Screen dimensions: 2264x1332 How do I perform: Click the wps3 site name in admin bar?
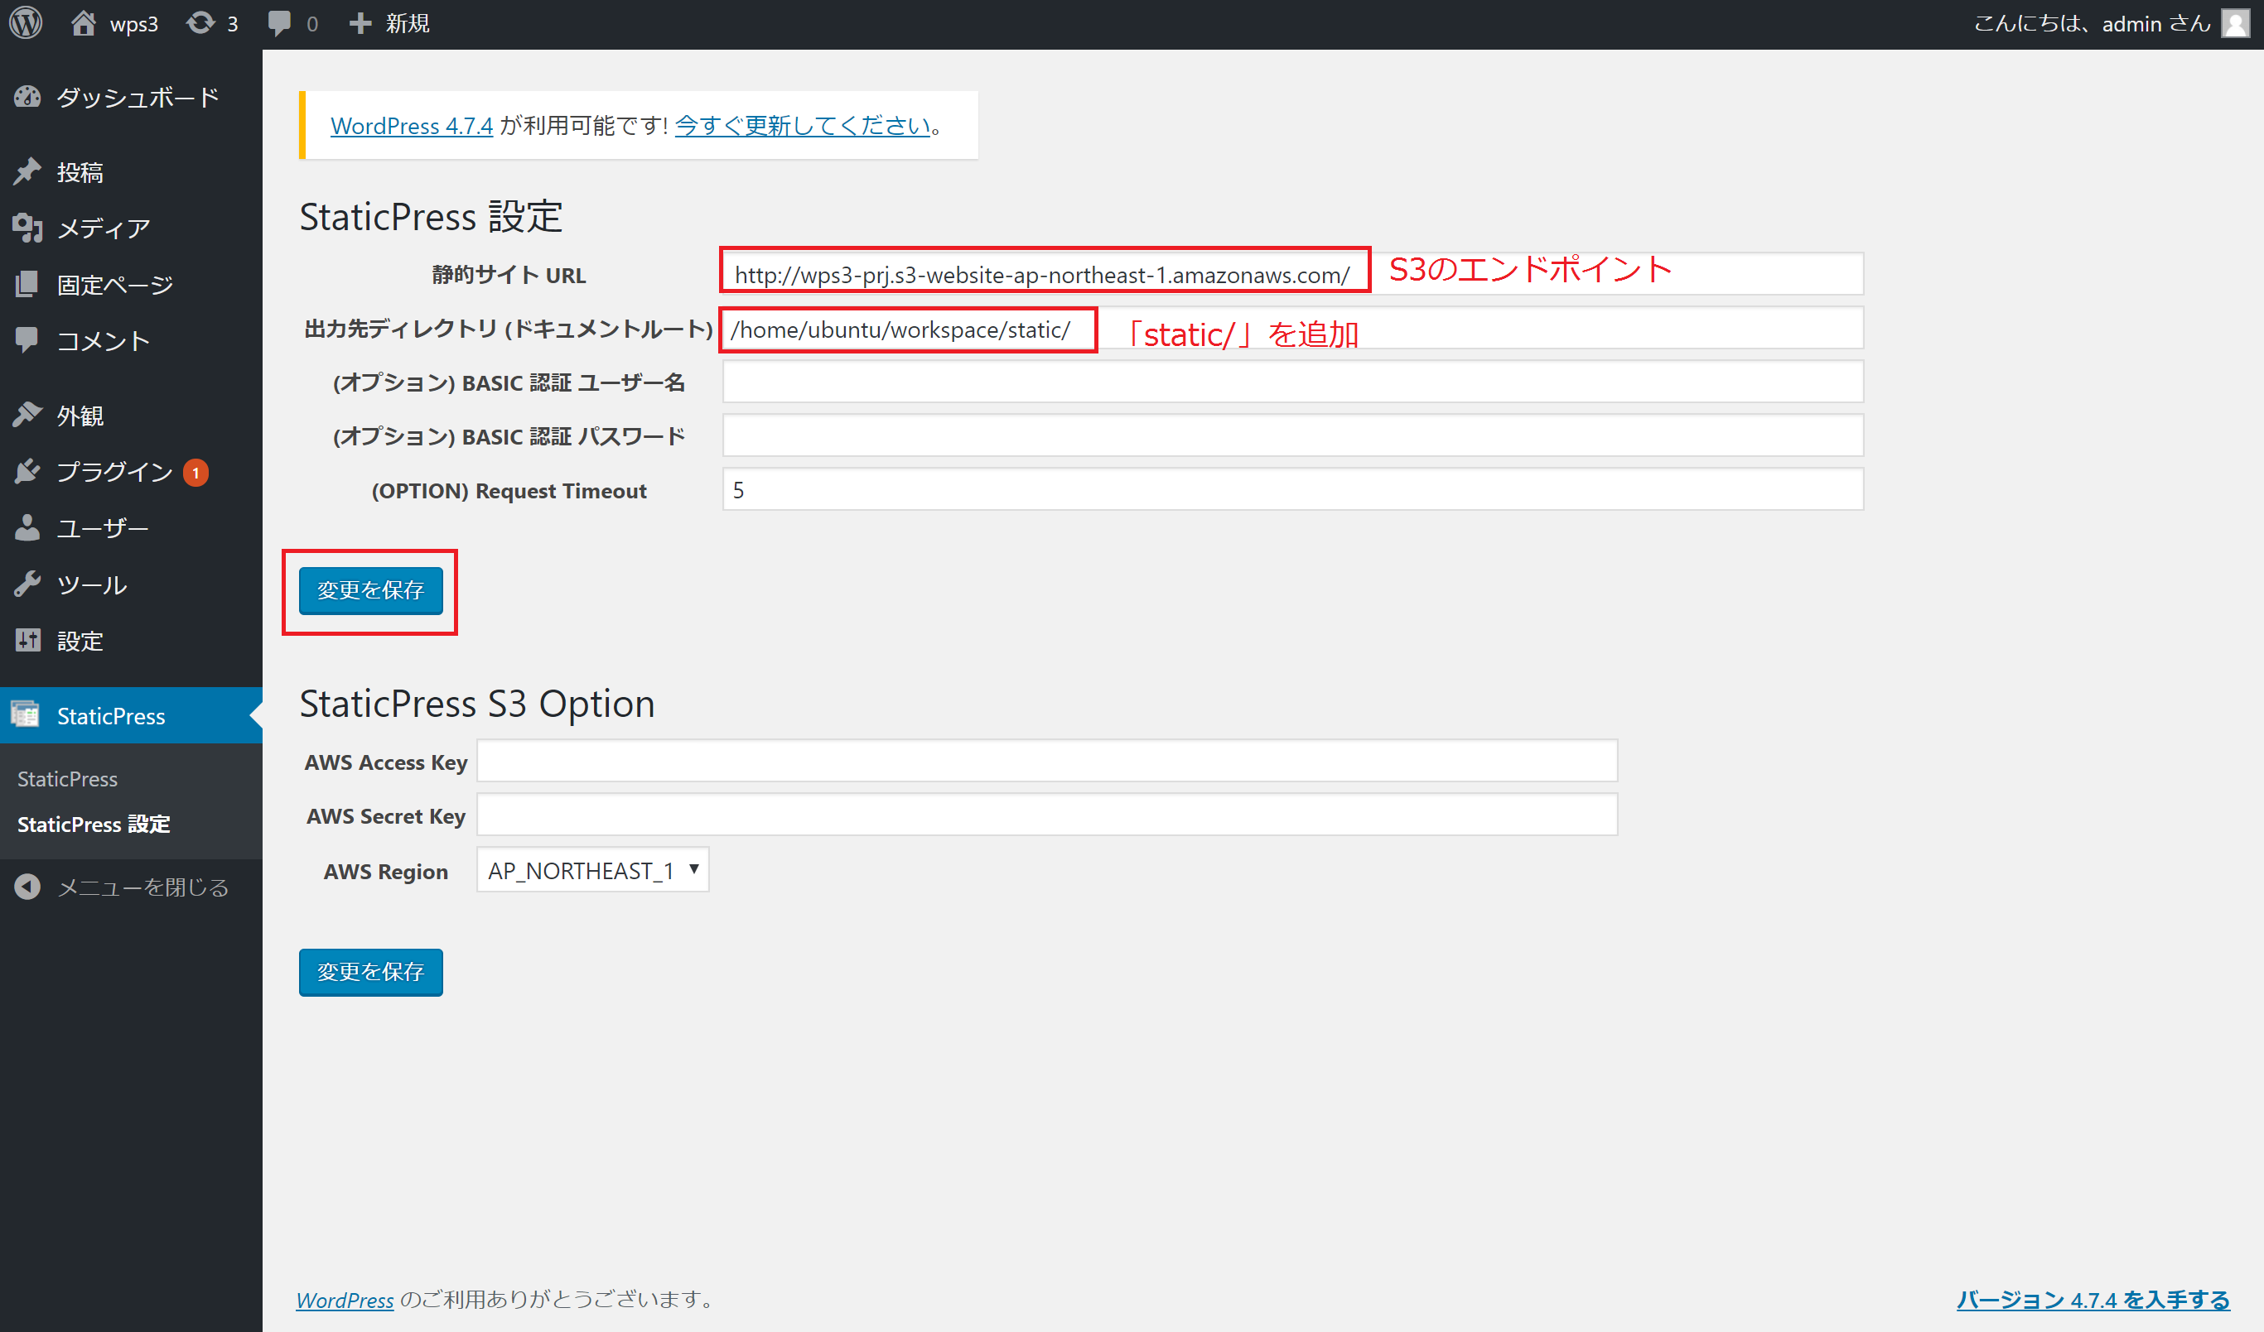pyautogui.click(x=134, y=23)
